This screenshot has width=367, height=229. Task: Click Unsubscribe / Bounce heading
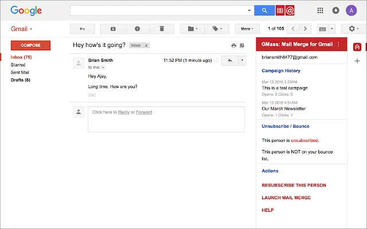pyautogui.click(x=286, y=126)
